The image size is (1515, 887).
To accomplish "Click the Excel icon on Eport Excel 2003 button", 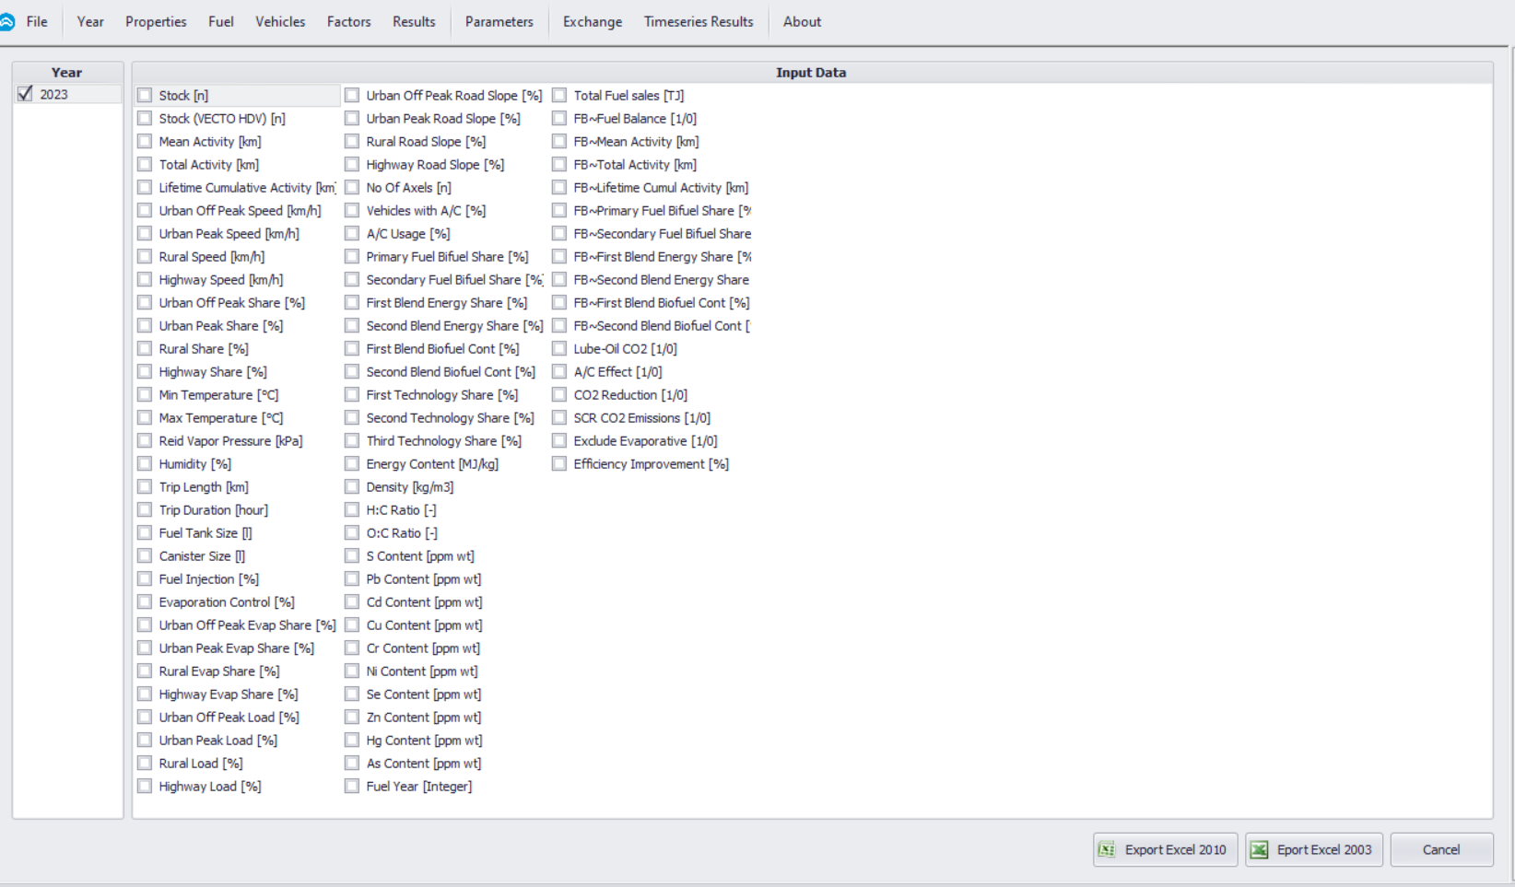I will coord(1258,849).
